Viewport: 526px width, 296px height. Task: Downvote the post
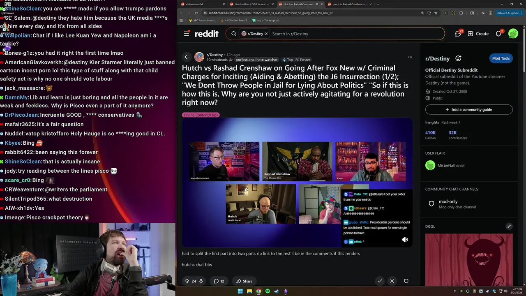click(x=201, y=281)
